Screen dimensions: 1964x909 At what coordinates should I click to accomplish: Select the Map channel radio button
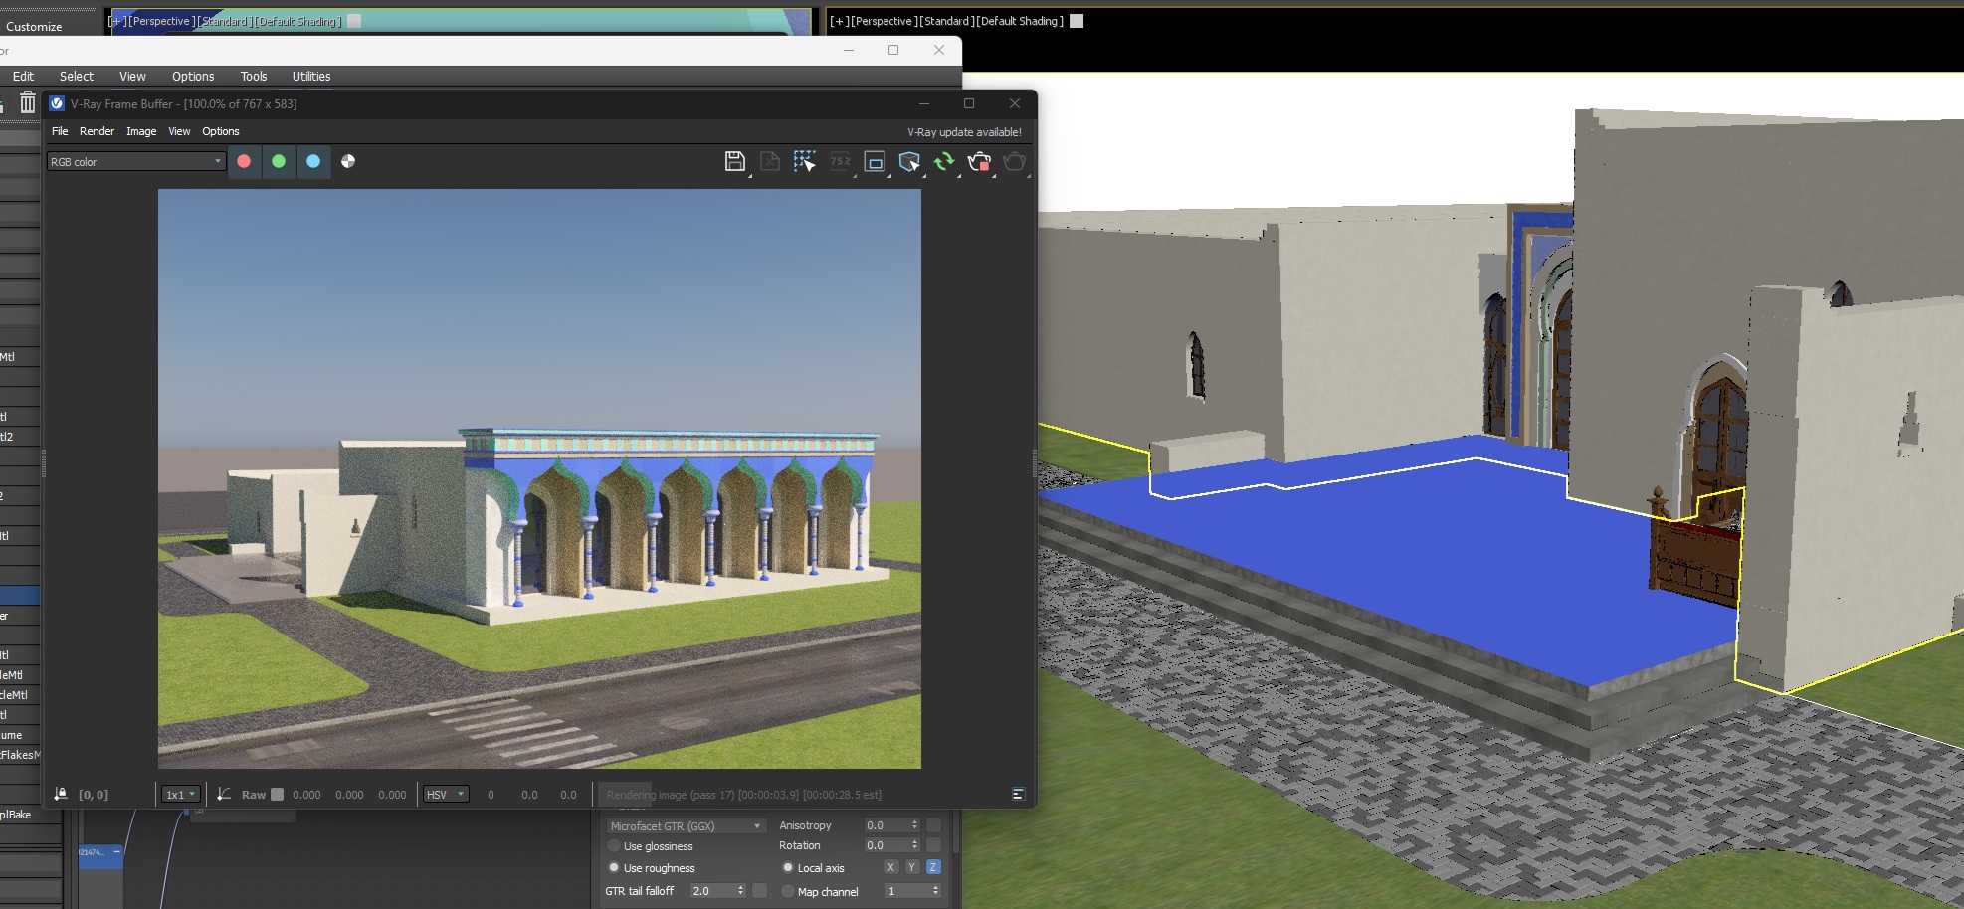[x=788, y=892]
